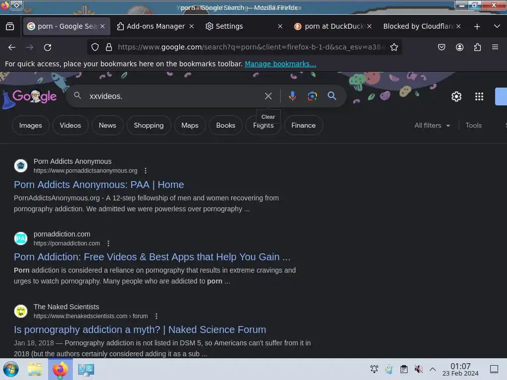Clear the Google search box text
The image size is (507, 380).
[x=268, y=96]
